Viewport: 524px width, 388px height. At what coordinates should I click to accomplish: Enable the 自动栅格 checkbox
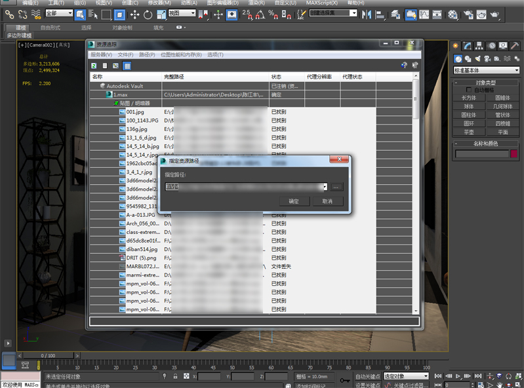(x=468, y=90)
